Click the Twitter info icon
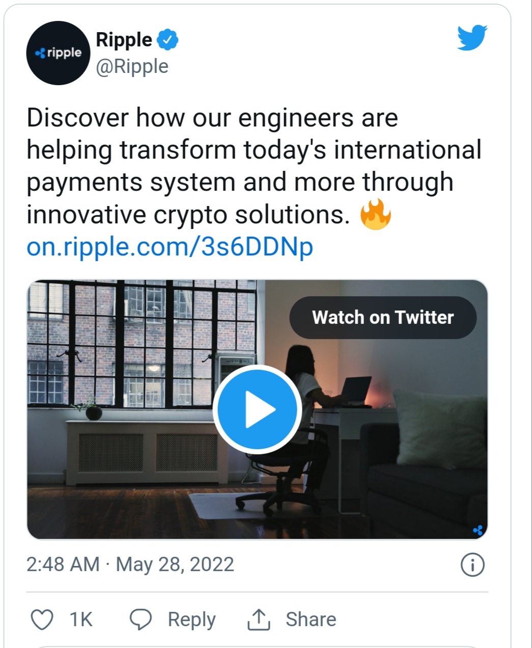This screenshot has height=648, width=532. [472, 565]
